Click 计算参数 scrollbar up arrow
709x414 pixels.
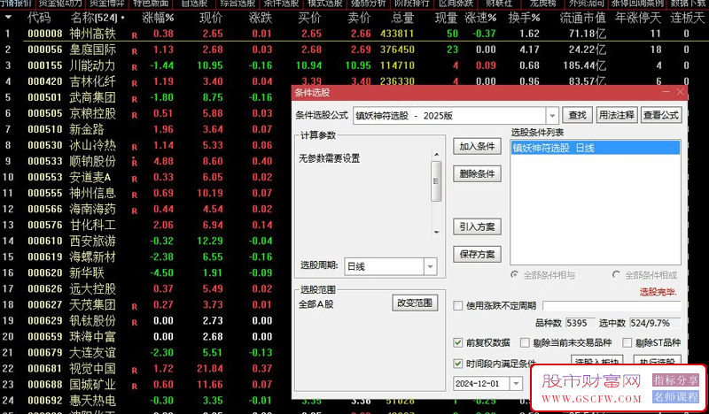(436, 155)
